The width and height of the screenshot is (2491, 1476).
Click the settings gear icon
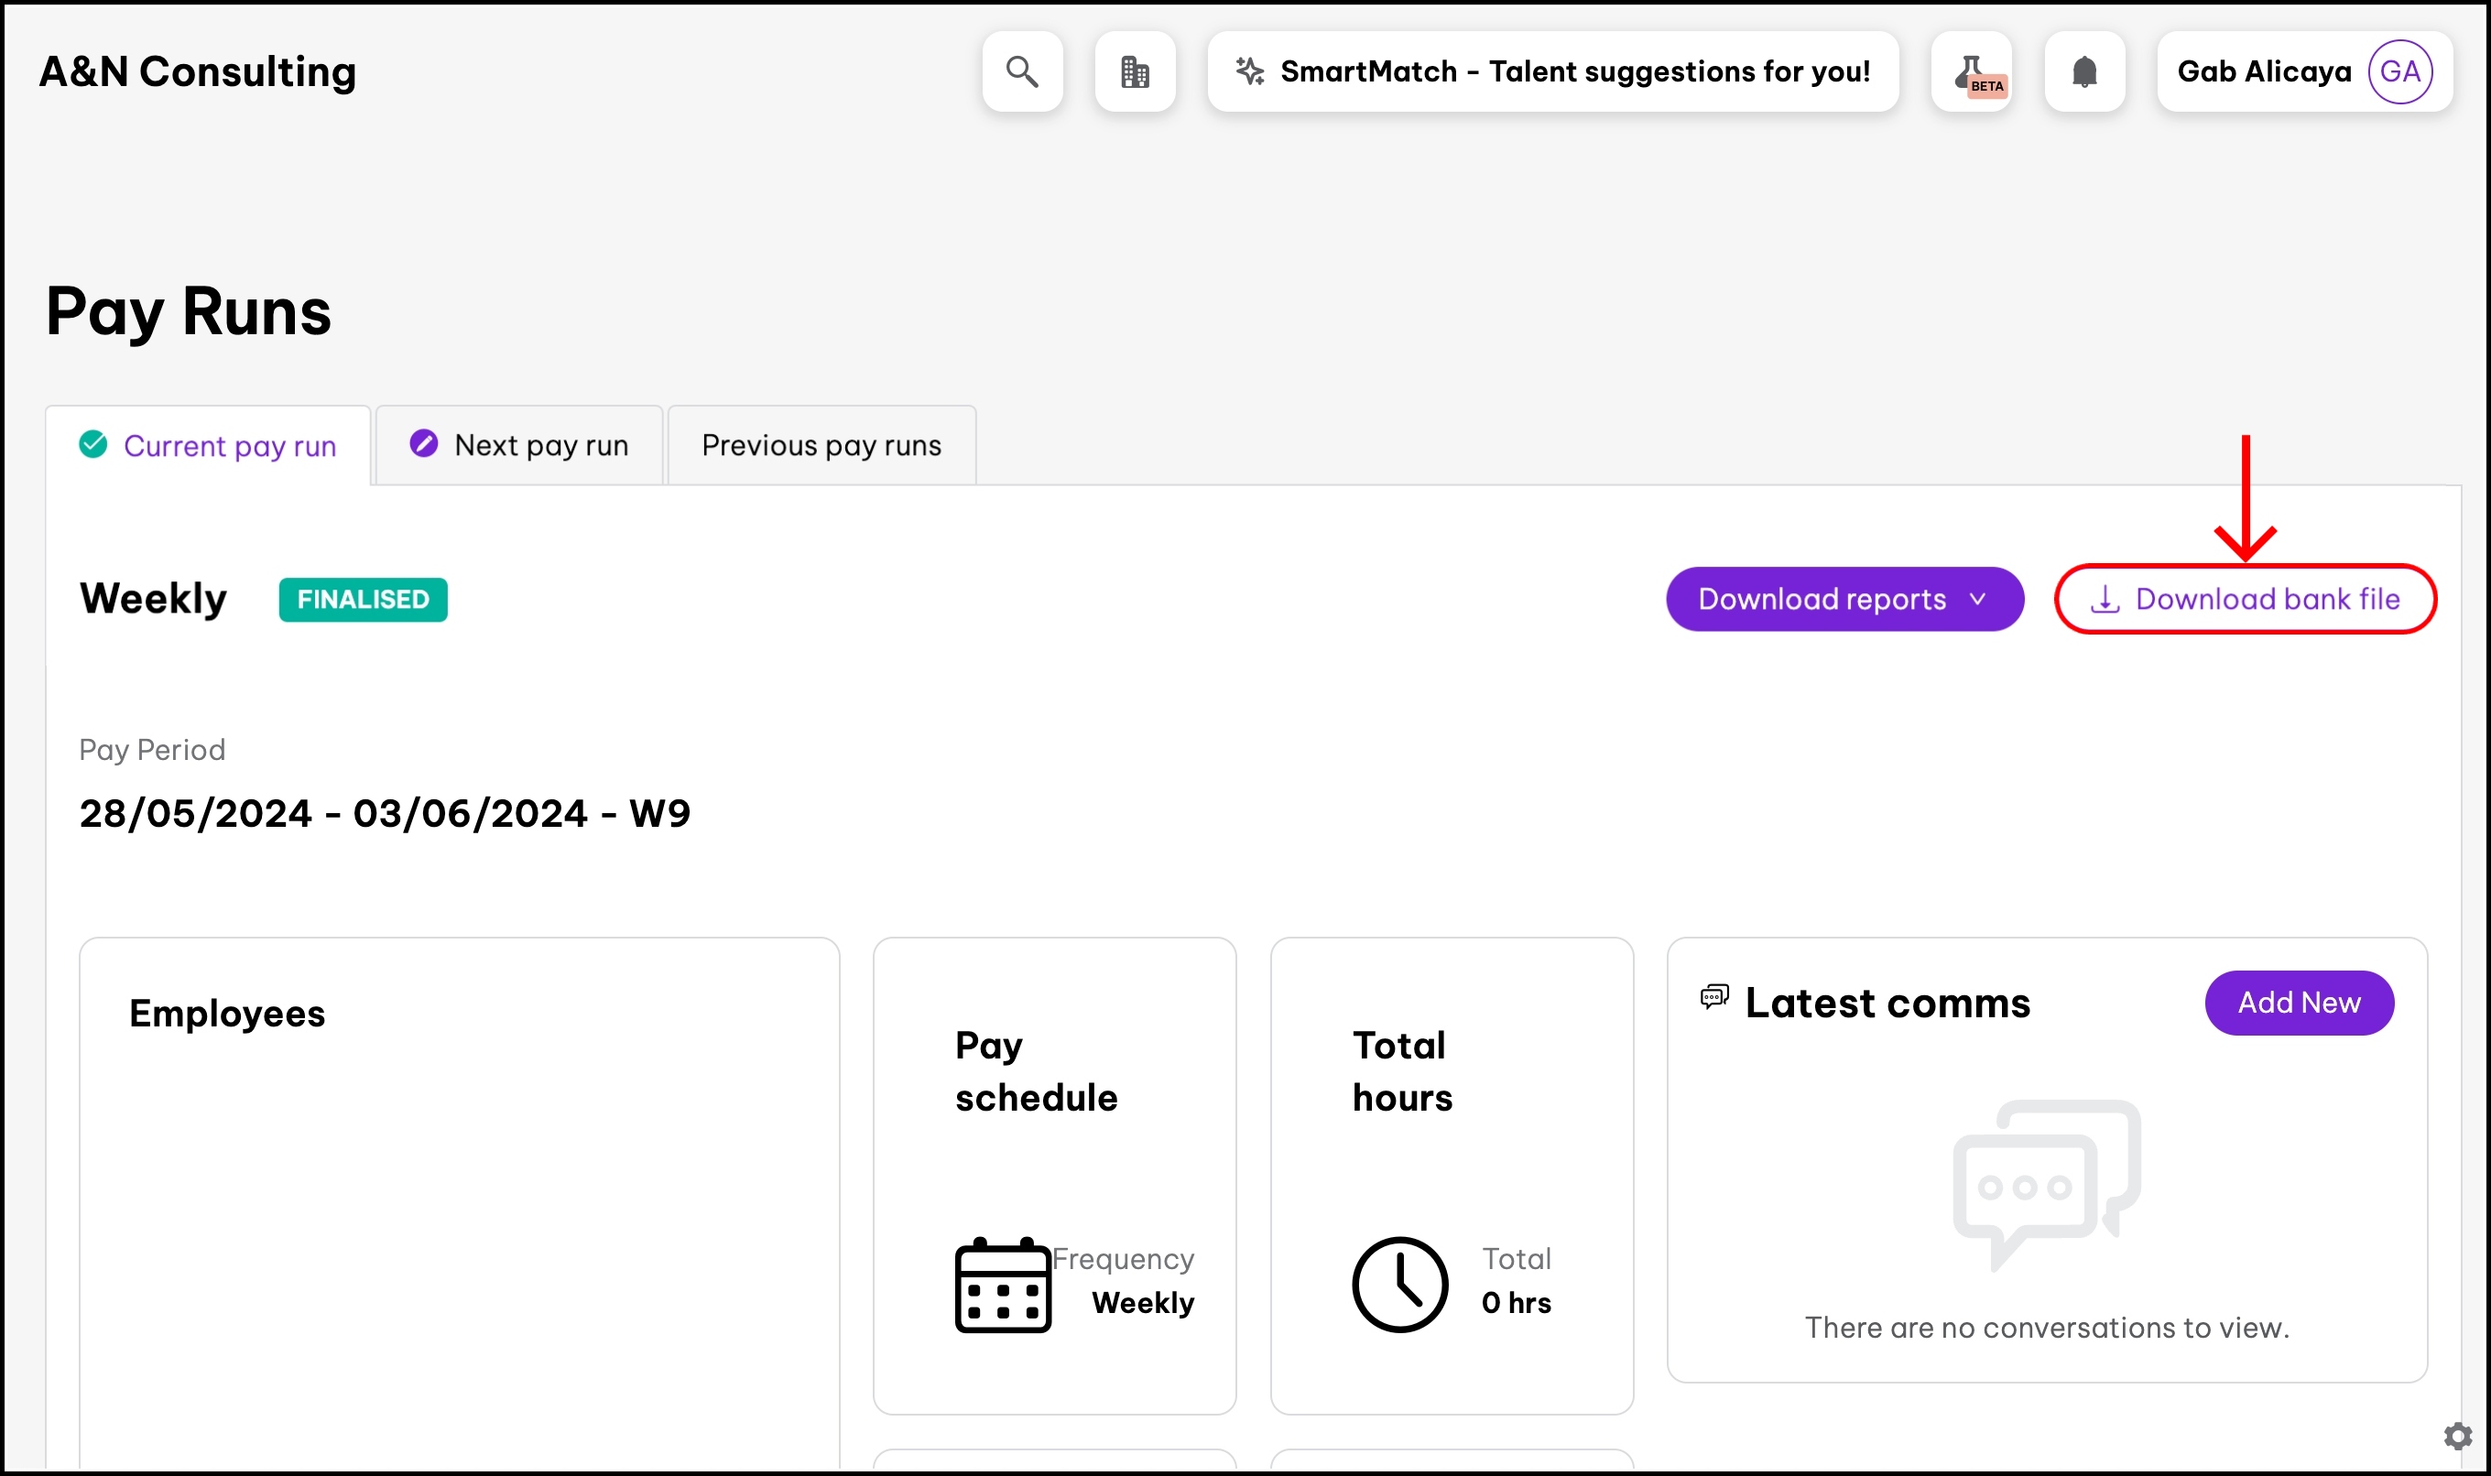pos(2457,1435)
